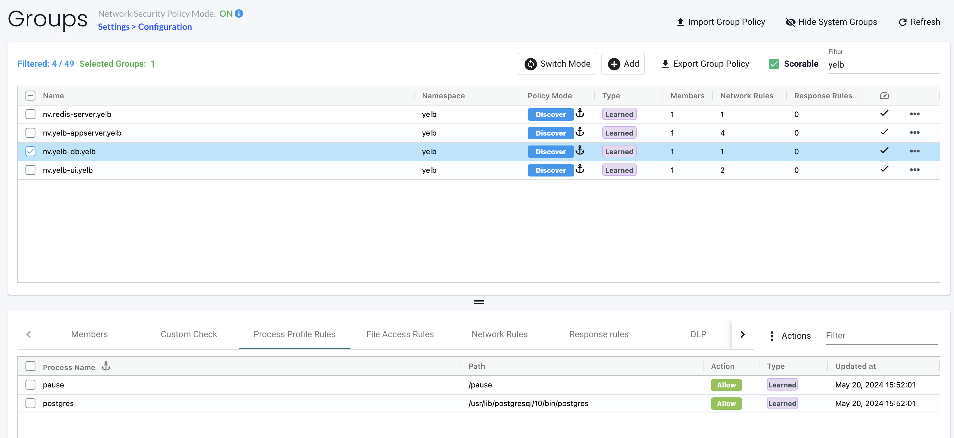Click the Hide System Groups eye icon
This screenshot has width=954, height=438.
click(790, 22)
